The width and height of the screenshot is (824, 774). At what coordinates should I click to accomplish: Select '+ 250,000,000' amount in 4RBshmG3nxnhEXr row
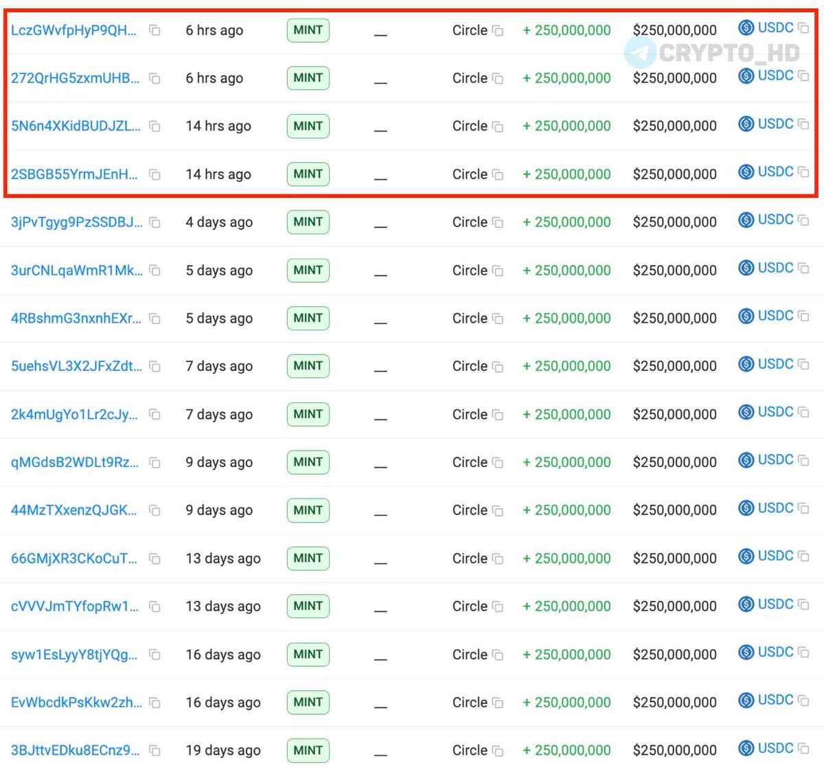566,319
